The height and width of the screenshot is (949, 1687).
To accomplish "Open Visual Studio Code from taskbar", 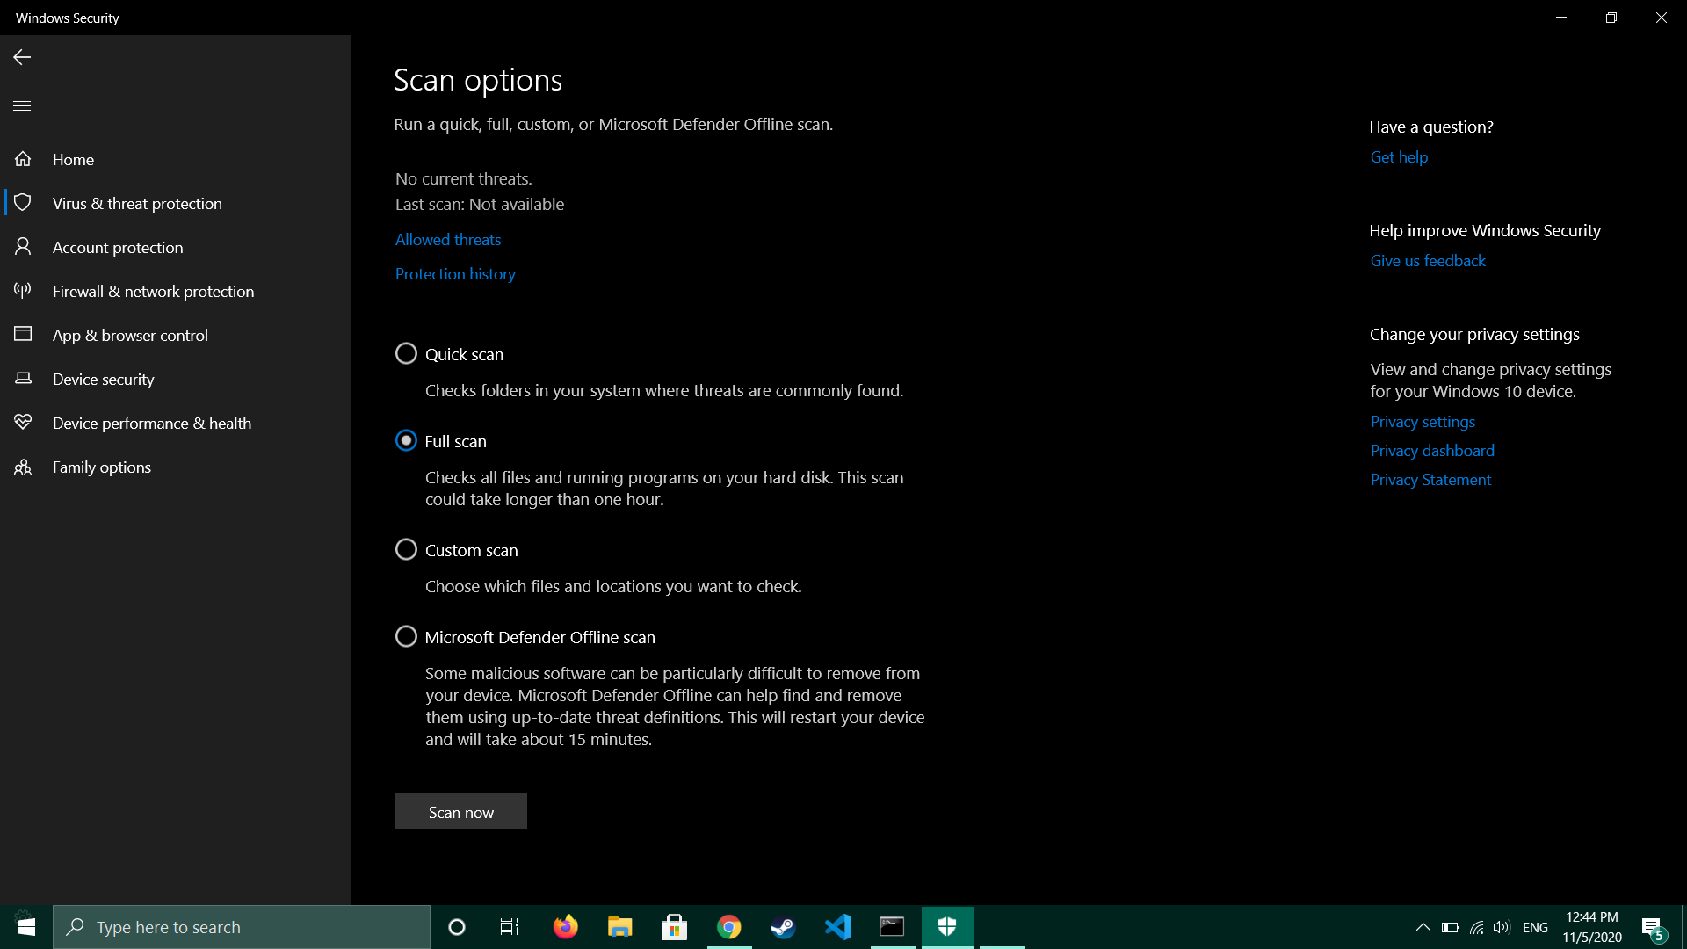I will pyautogui.click(x=838, y=927).
